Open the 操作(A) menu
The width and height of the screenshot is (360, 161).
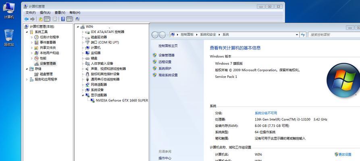[45, 12]
